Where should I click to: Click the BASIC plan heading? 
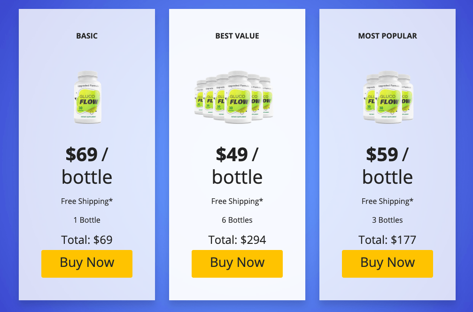87,36
